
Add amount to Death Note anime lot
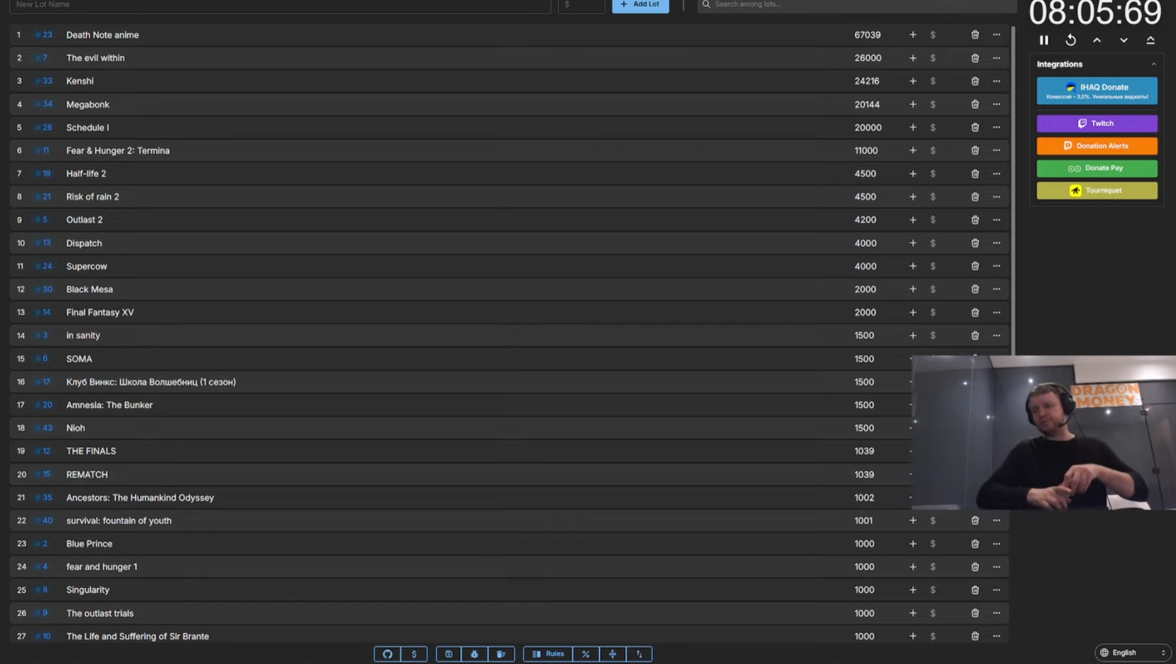pos(913,35)
